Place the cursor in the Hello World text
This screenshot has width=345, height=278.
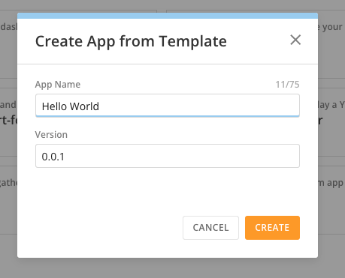coord(71,106)
